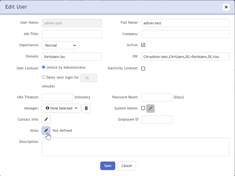
Task: Open the Importance dropdown
Action: coord(60,45)
